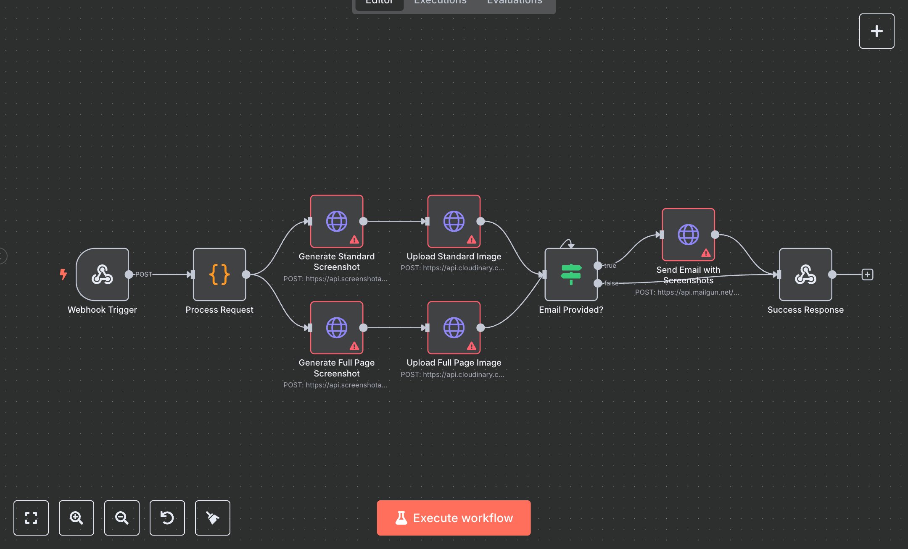908x549 pixels.
Task: Open the Upload Full Page Image node
Action: 453,327
